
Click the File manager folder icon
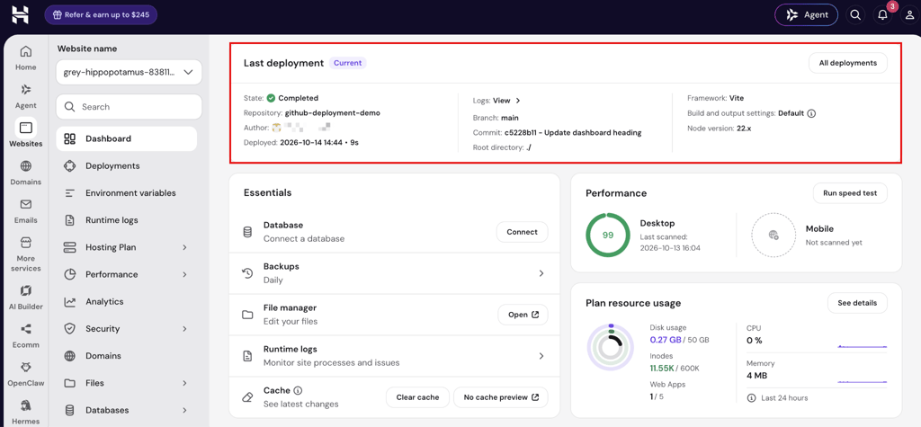pos(248,315)
